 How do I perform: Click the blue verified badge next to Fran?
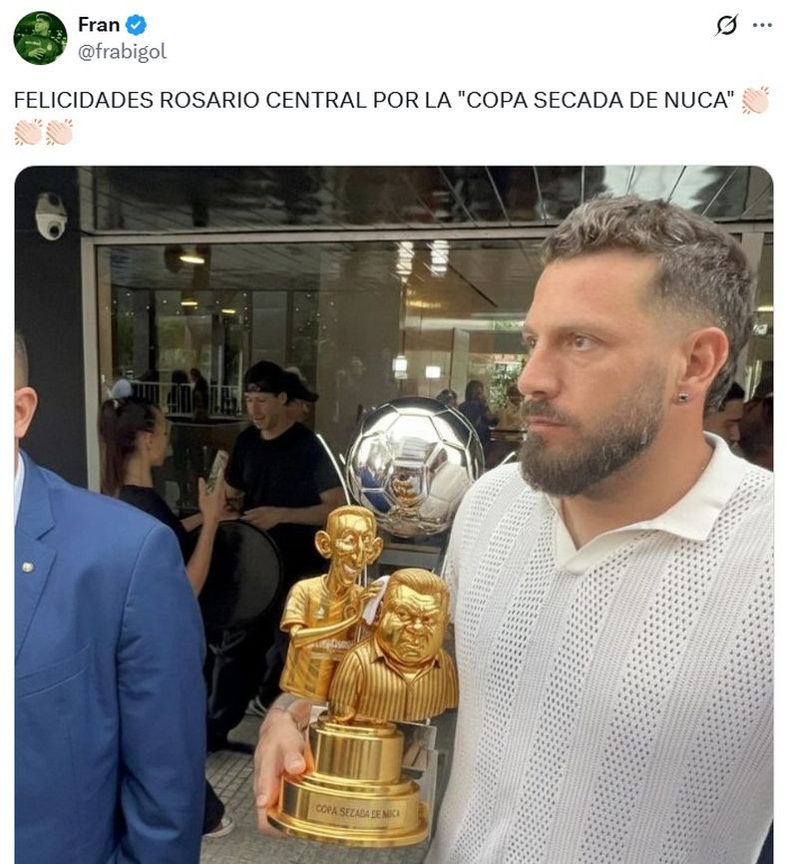[x=136, y=25]
